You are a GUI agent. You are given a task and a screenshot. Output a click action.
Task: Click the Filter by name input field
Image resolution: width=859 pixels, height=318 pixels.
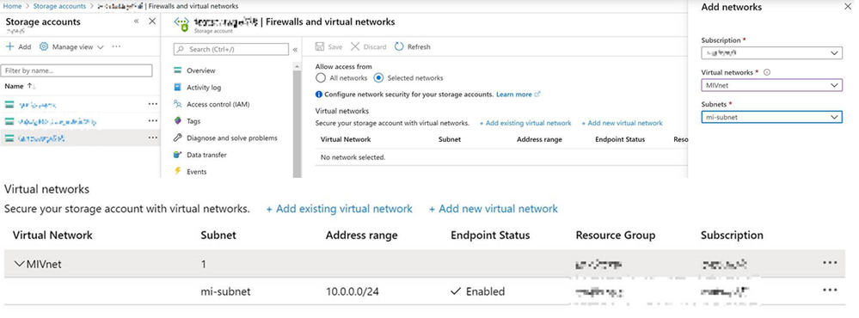pyautogui.click(x=77, y=70)
